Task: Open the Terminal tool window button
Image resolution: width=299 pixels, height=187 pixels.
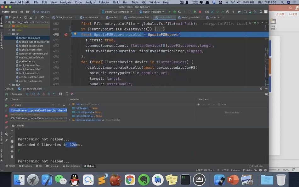Action: click(52, 166)
